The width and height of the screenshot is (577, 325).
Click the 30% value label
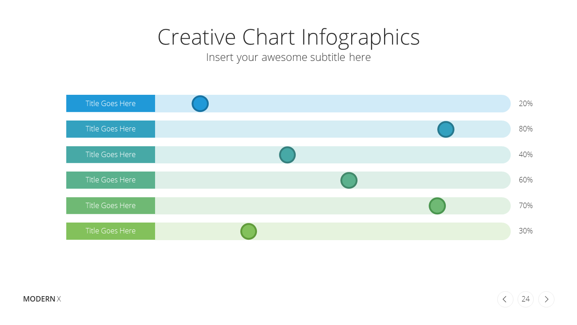point(526,231)
